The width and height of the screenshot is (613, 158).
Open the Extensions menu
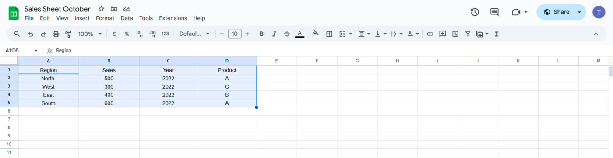tap(173, 18)
